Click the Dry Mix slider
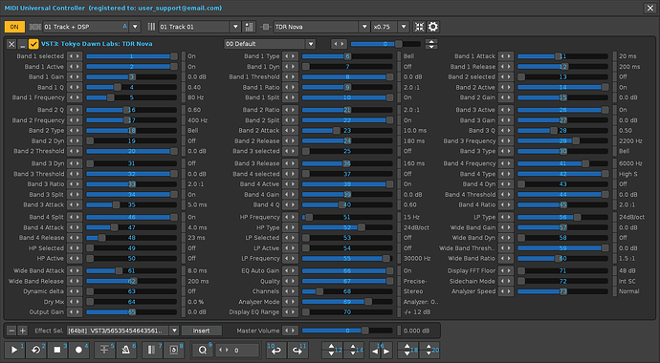 click(x=131, y=302)
